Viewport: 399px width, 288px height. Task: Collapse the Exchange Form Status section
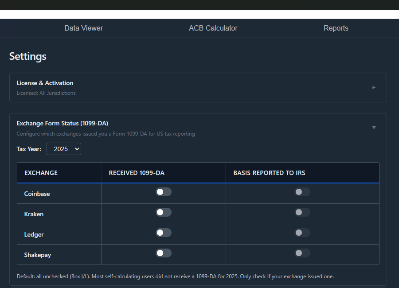[373, 127]
